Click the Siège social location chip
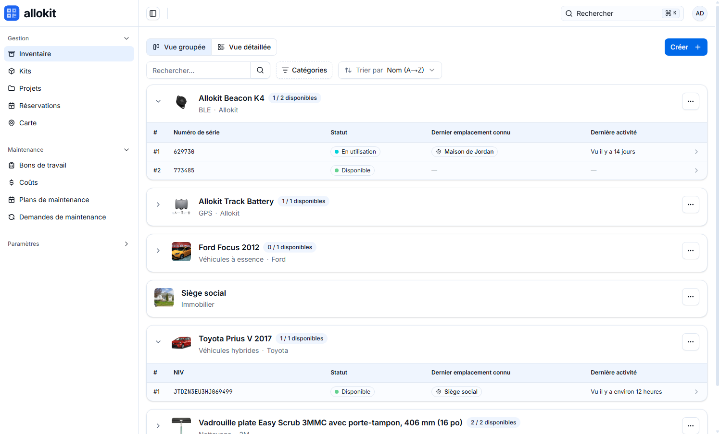 point(456,392)
